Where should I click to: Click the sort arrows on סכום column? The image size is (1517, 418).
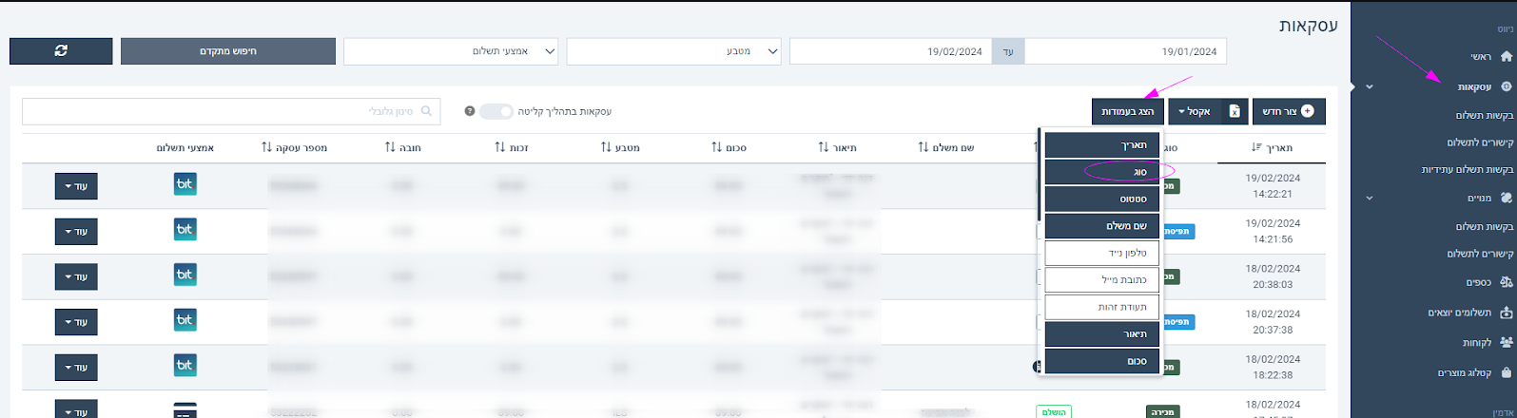pyautogui.click(x=717, y=148)
